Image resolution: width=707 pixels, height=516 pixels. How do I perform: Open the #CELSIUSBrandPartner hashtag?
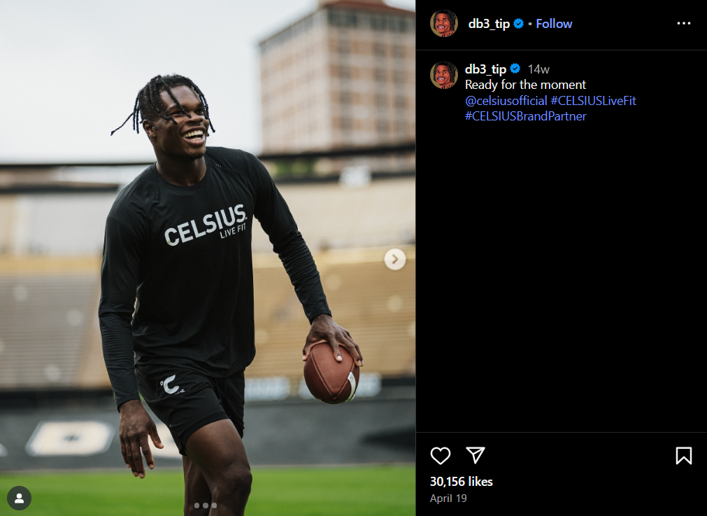[x=526, y=116]
